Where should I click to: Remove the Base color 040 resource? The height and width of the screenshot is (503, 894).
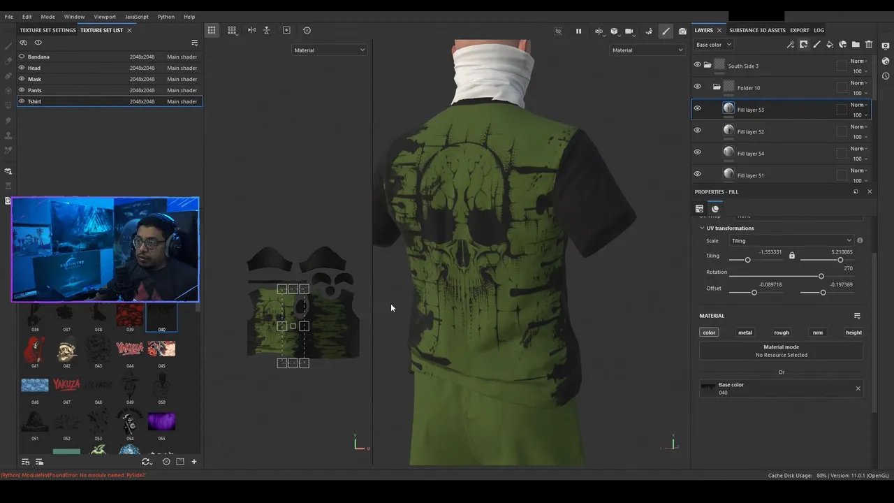click(x=858, y=388)
